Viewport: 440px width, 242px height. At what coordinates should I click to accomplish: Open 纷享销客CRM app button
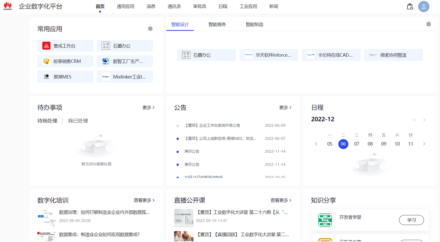point(65,61)
